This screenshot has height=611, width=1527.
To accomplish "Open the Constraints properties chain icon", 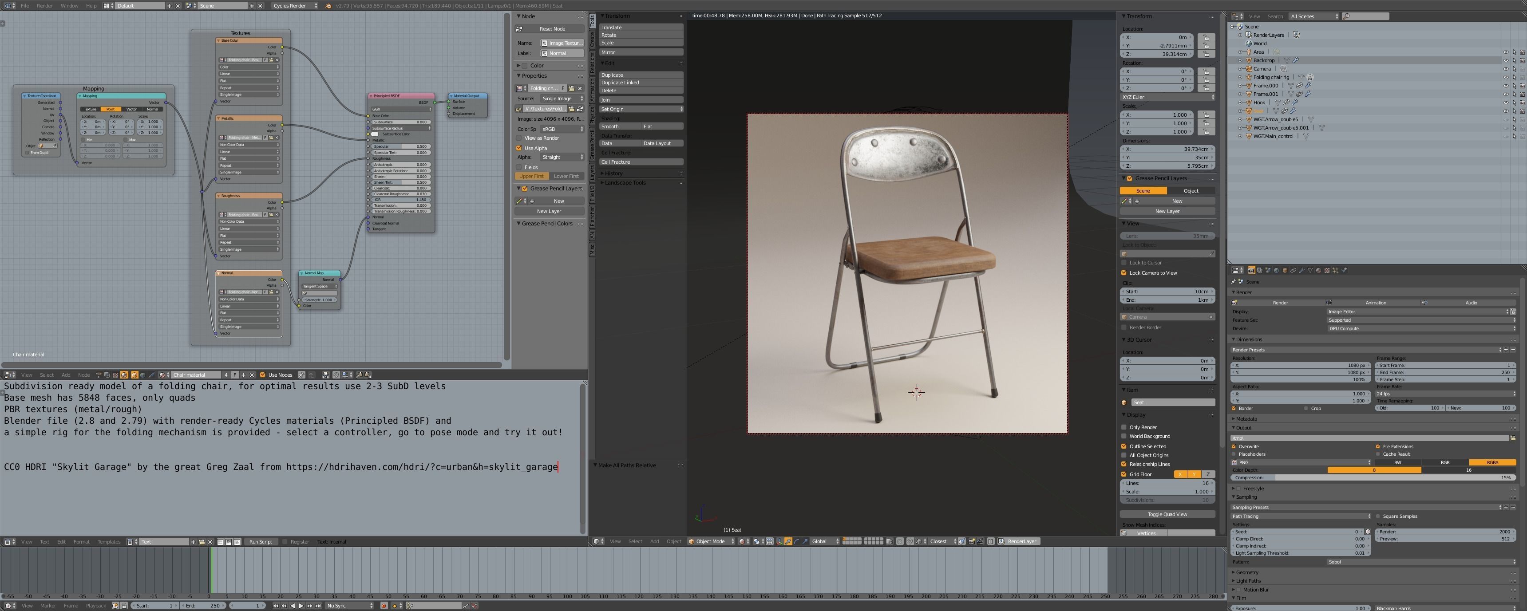I will click(1294, 270).
